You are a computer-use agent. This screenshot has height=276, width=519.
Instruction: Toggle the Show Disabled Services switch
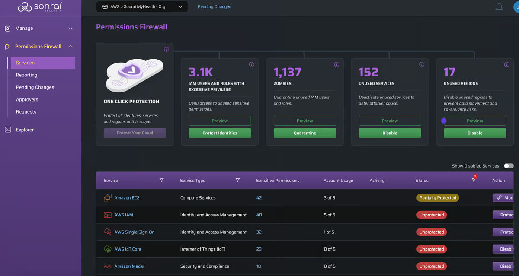tap(509, 166)
